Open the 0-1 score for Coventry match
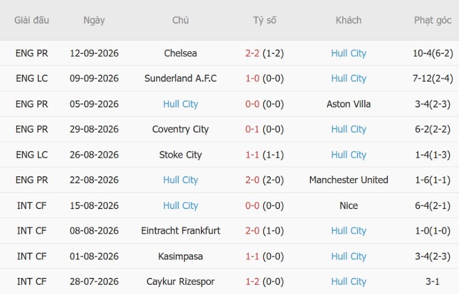 click(x=252, y=129)
